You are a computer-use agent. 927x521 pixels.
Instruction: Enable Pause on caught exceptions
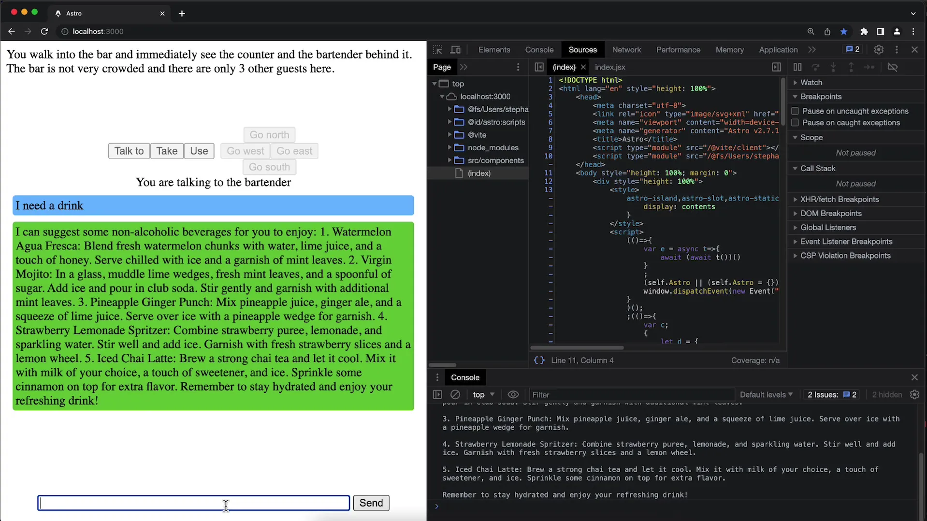click(795, 123)
